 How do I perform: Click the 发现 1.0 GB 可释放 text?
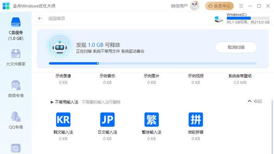[98, 45]
